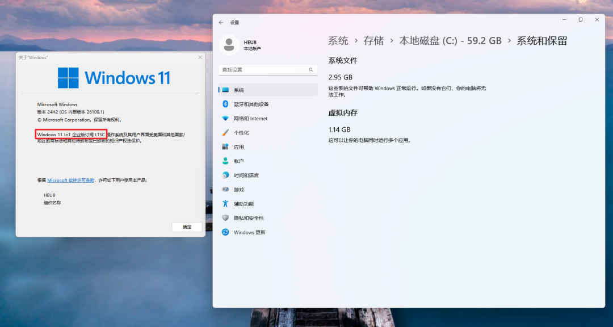This screenshot has height=327, width=613.
Task: Choose the paintbrush icon for 个性化
Action: coord(225,133)
